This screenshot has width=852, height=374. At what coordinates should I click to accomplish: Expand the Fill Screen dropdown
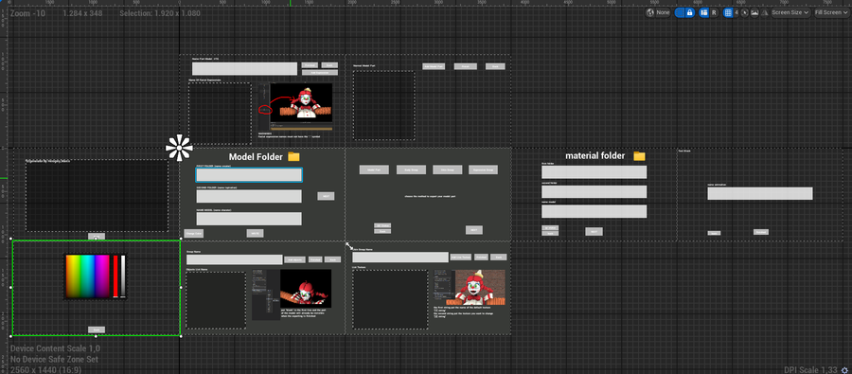click(x=831, y=12)
